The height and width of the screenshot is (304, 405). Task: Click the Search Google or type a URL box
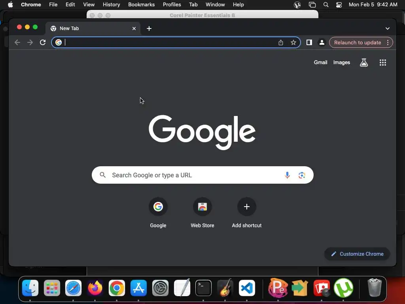coord(202,175)
